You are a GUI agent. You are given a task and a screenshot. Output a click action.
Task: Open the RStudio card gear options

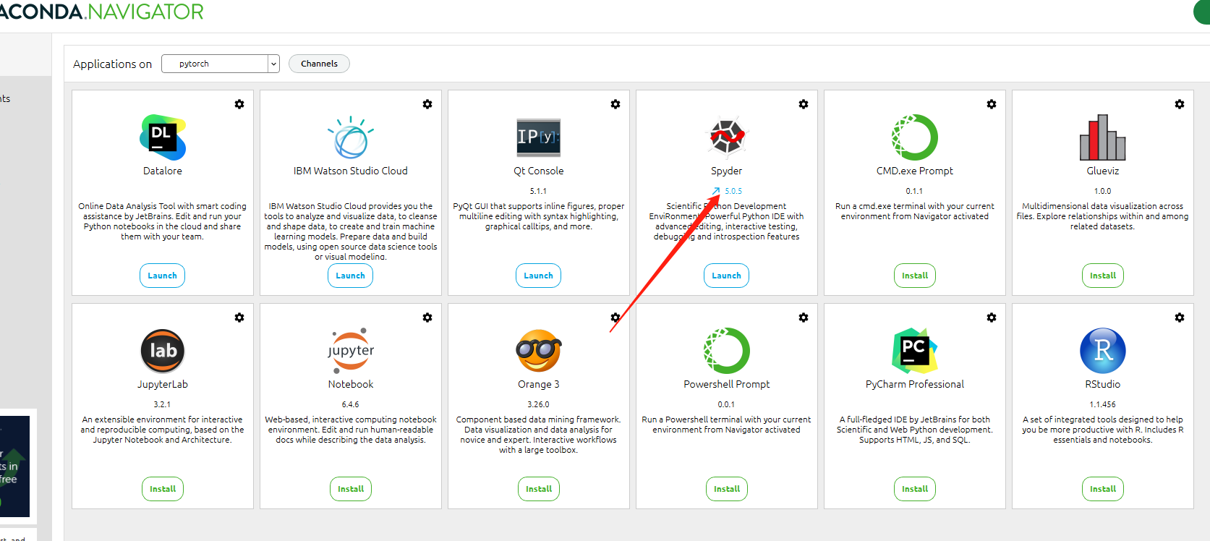1180,318
